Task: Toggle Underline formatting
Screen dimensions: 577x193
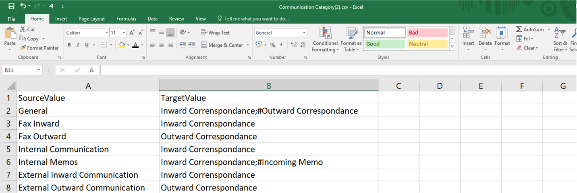Action: coord(87,45)
